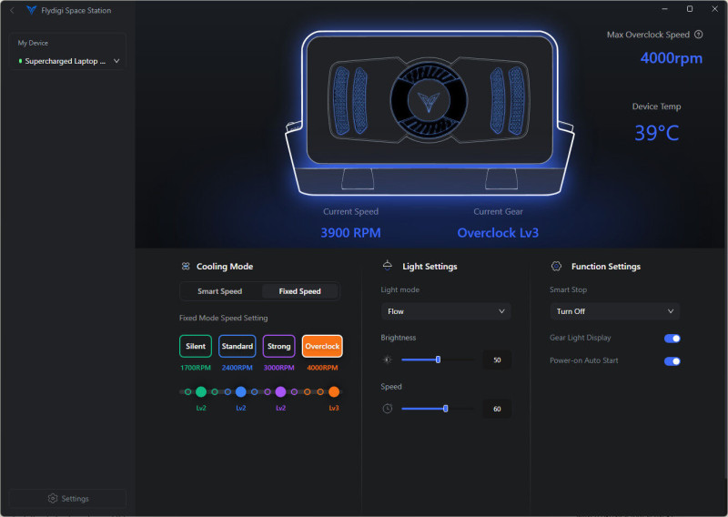
Task: Click the 4000RPM label under Overclock
Action: click(322, 368)
